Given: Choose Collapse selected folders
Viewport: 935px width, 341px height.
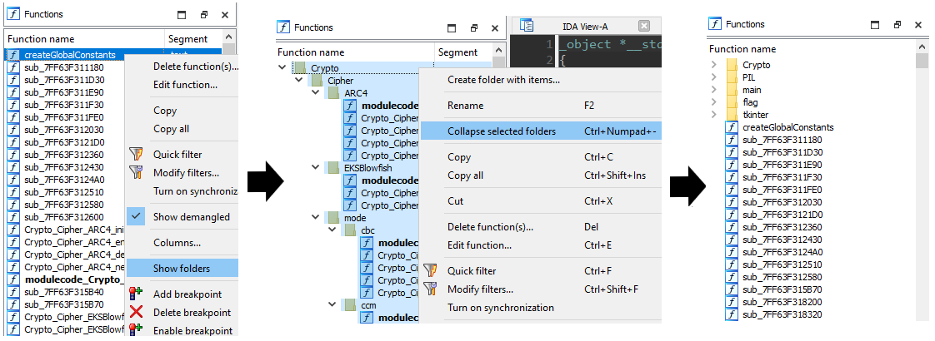Looking at the screenshot, I should pyautogui.click(x=541, y=131).
